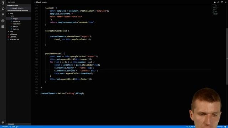Open the LICENSE file
This screenshot has width=228, height=128.
[x=19, y=37]
